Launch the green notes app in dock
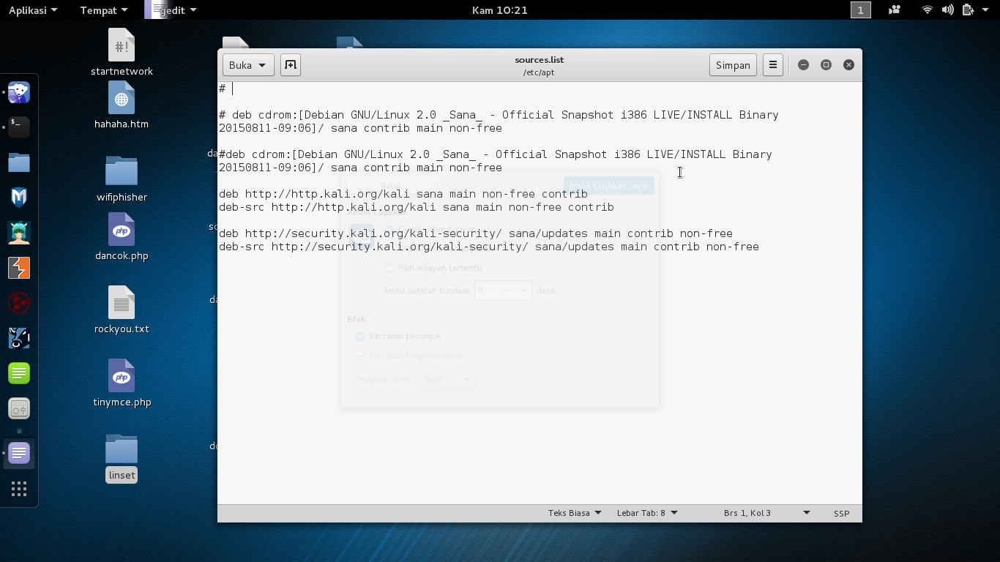 [x=19, y=373]
